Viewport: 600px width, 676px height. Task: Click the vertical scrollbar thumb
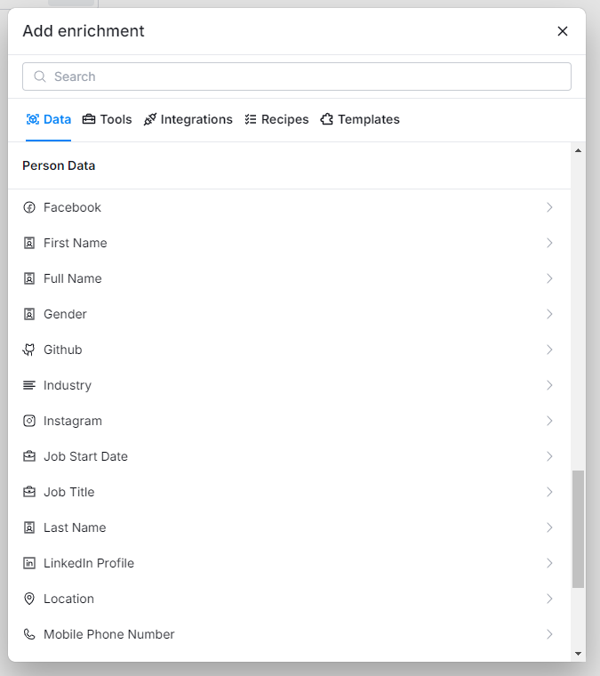click(x=578, y=529)
